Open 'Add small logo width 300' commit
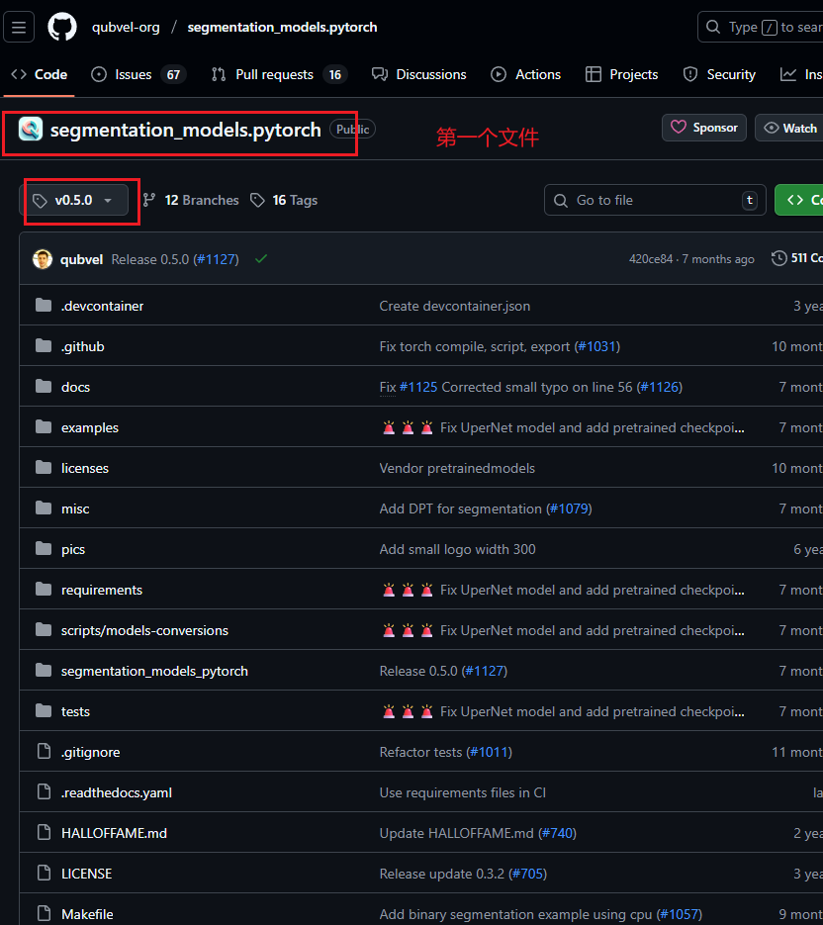This screenshot has width=823, height=925. click(x=457, y=549)
